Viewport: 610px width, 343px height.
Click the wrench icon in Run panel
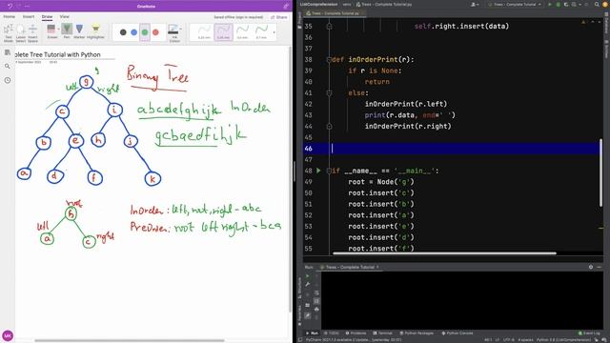307,285
